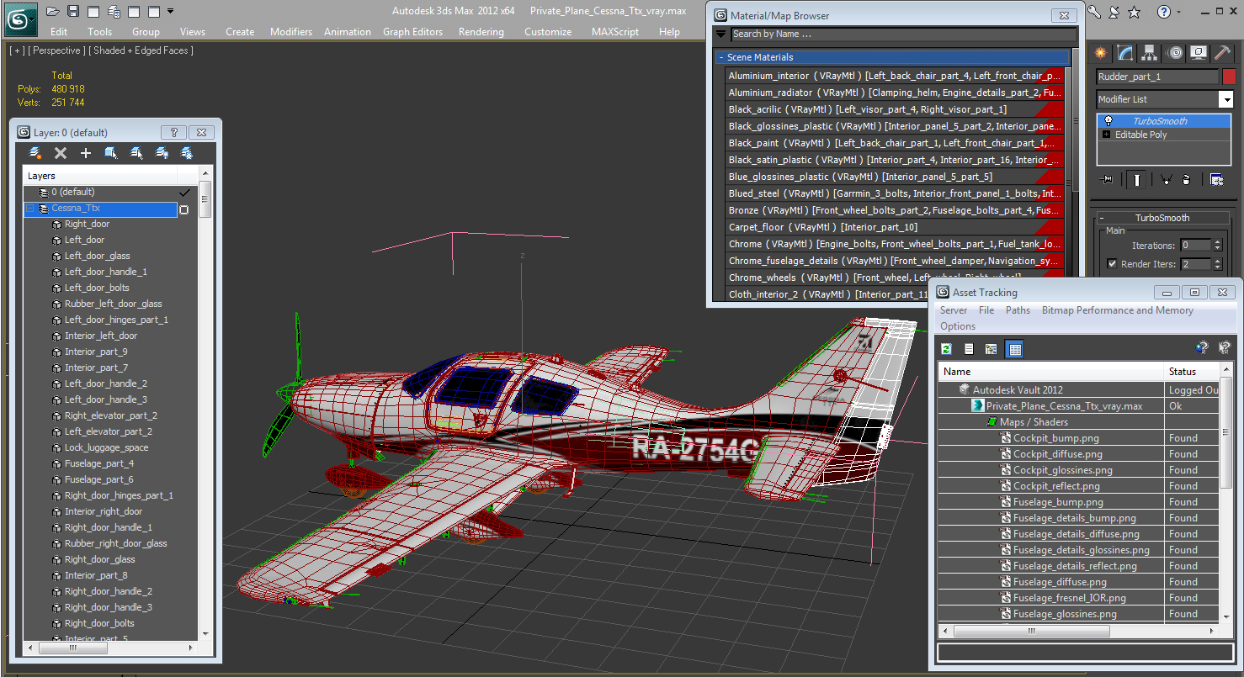Create new layer with selection in Layer toolbar
Viewport: 1244px width, 677px height.
click(x=35, y=153)
